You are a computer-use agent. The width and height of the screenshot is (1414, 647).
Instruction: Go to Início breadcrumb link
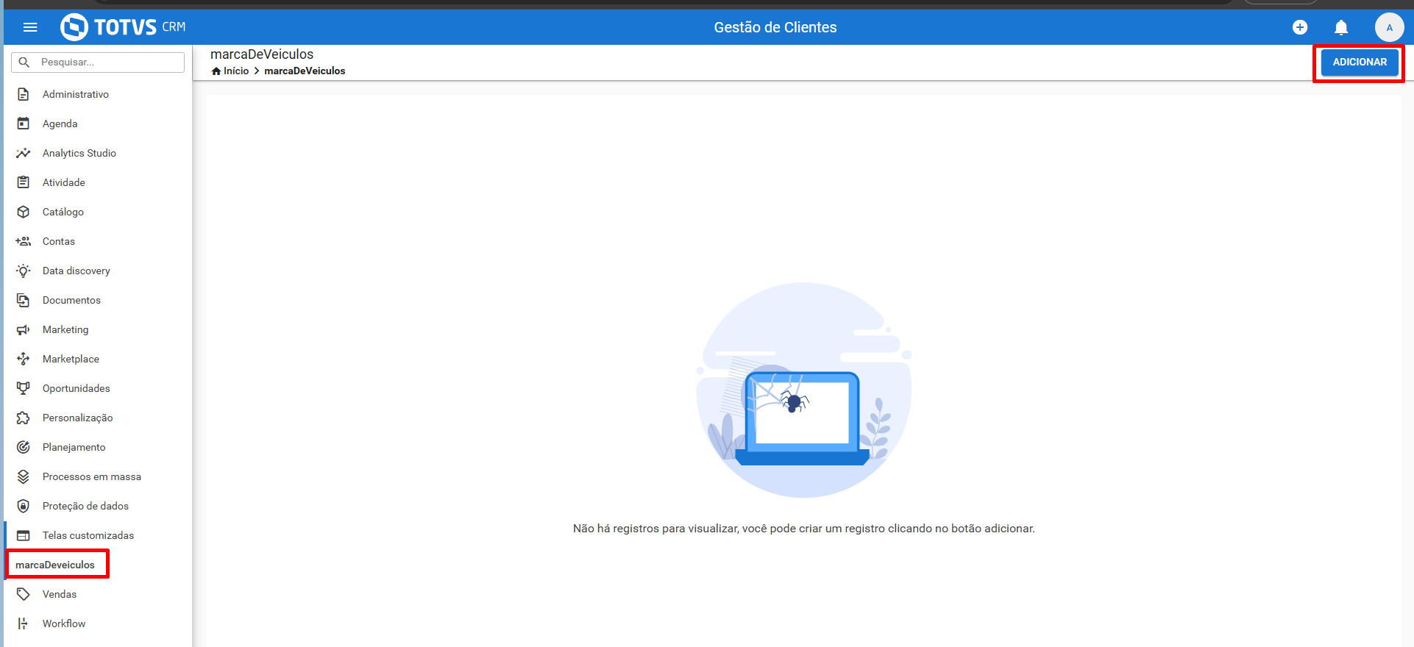click(x=236, y=71)
